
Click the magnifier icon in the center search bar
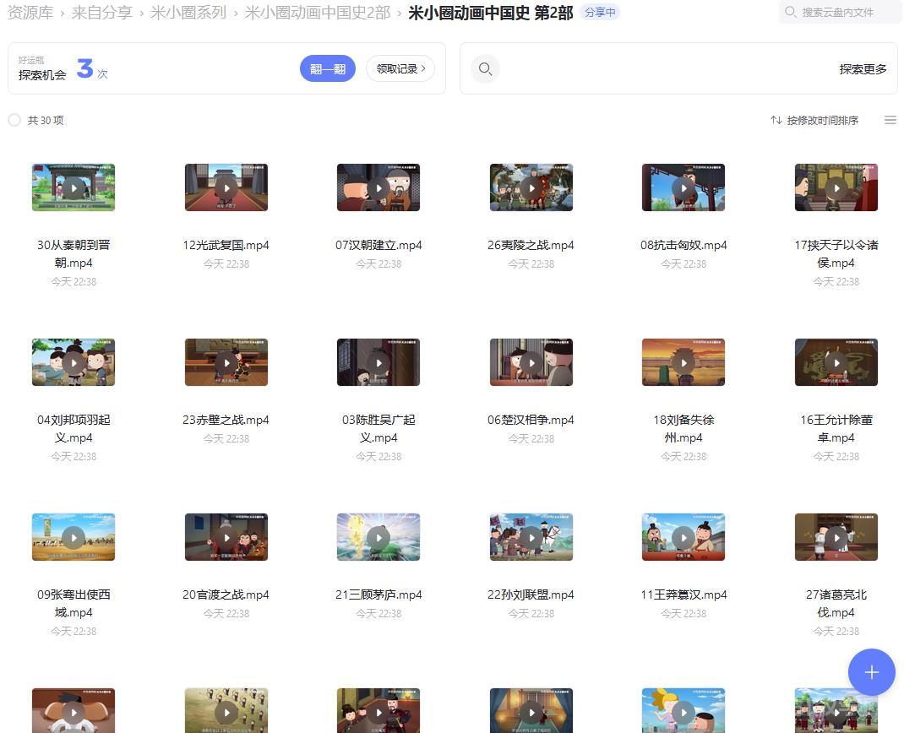pos(486,68)
